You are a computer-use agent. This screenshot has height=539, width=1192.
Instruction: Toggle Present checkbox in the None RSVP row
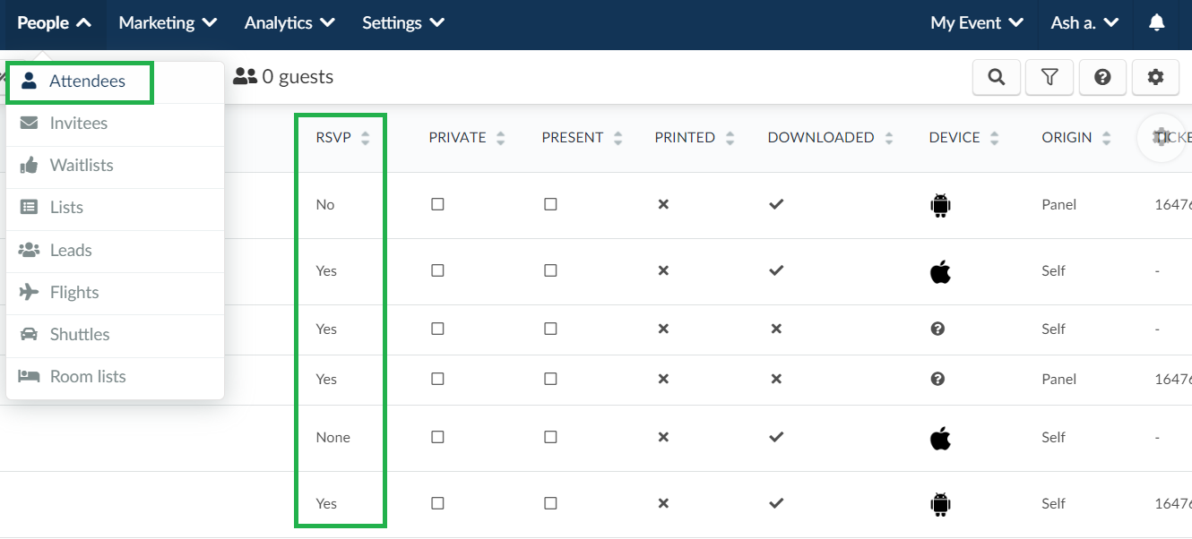click(x=550, y=438)
